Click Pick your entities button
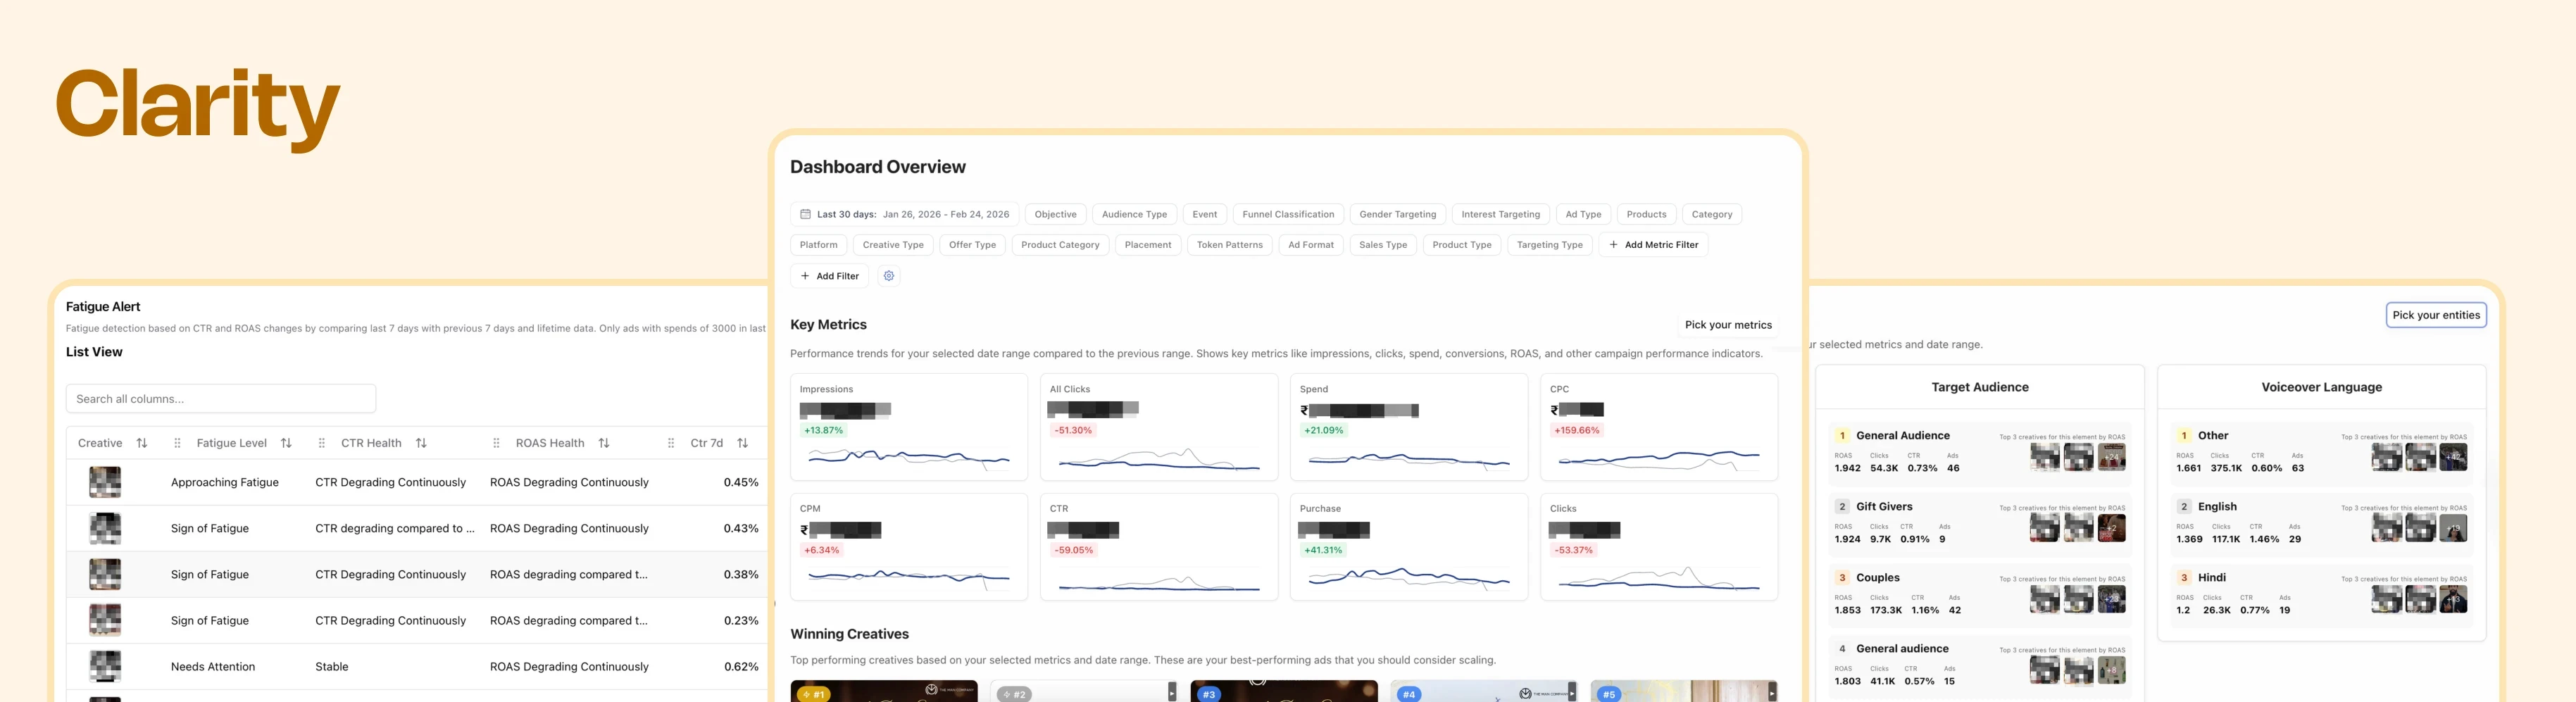Screen dimensions: 2576x702 tap(2435, 315)
